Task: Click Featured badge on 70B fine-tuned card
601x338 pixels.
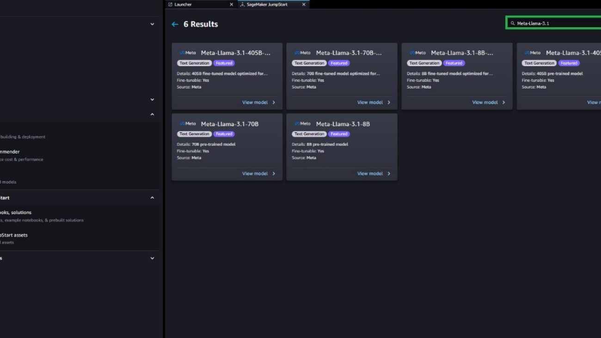Action: [x=339, y=63]
